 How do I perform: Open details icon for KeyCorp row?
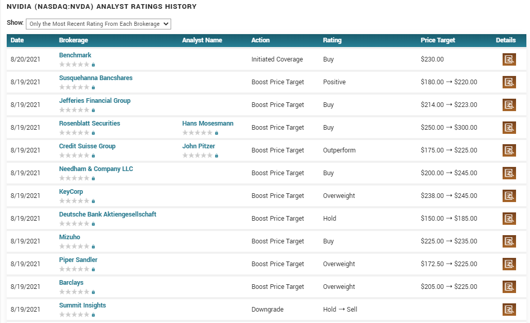tap(509, 196)
